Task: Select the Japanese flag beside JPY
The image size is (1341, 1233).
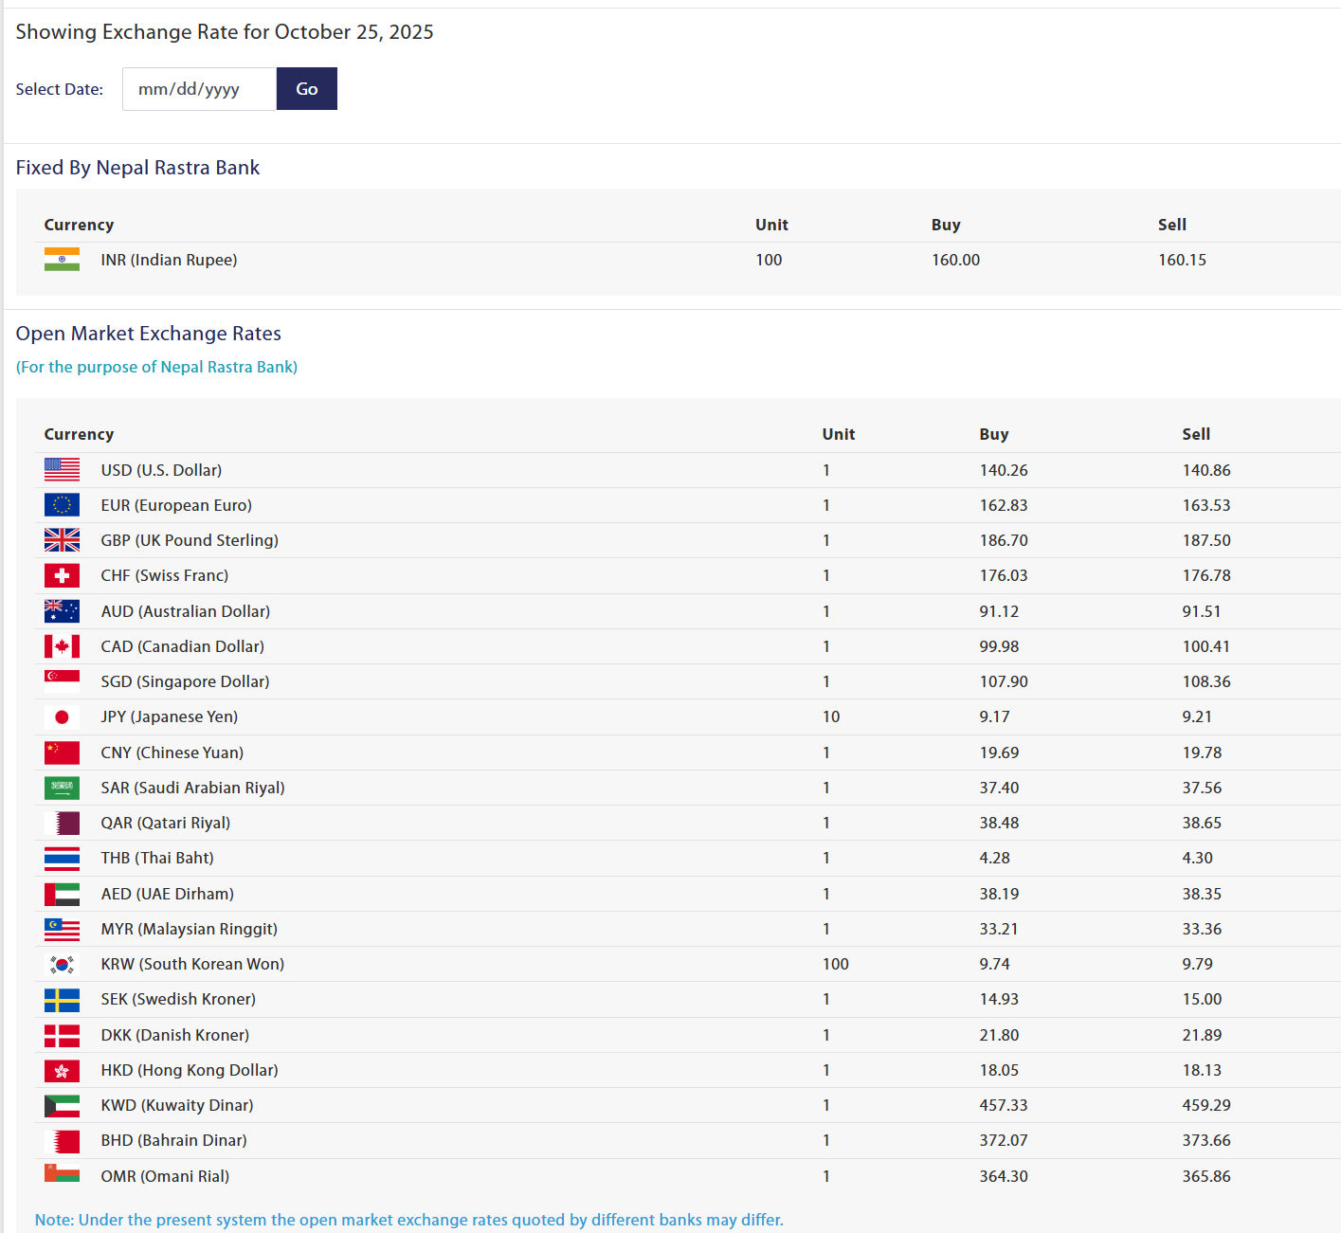Action: (62, 717)
